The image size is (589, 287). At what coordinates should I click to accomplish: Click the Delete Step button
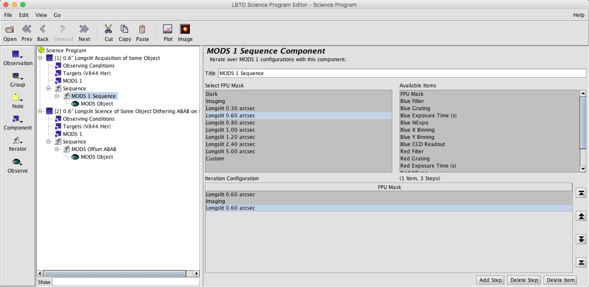click(x=524, y=280)
